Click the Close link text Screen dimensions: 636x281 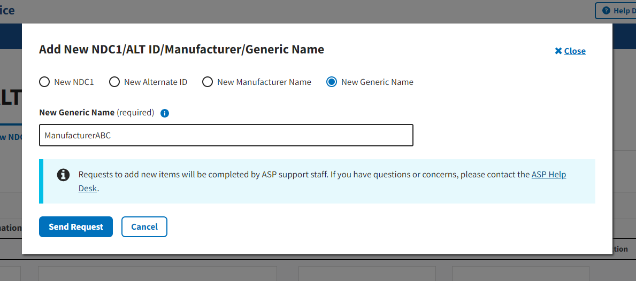pos(575,51)
